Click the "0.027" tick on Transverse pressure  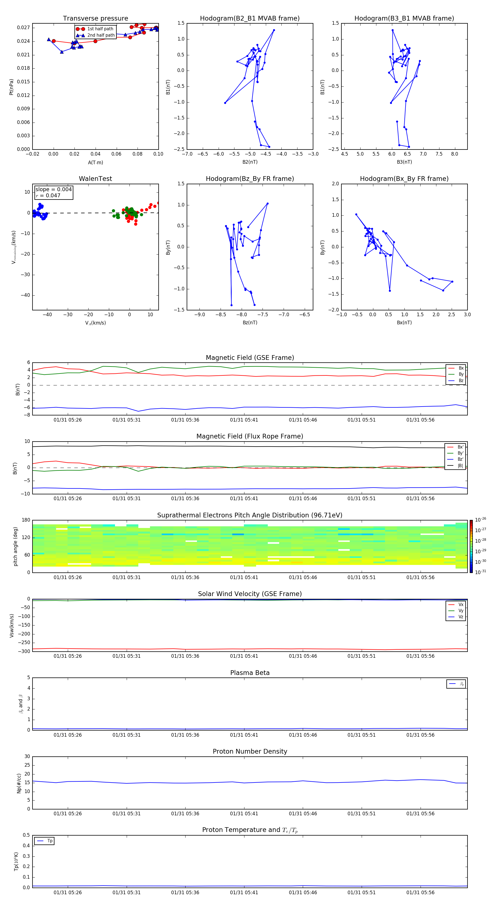pyautogui.click(x=24, y=28)
